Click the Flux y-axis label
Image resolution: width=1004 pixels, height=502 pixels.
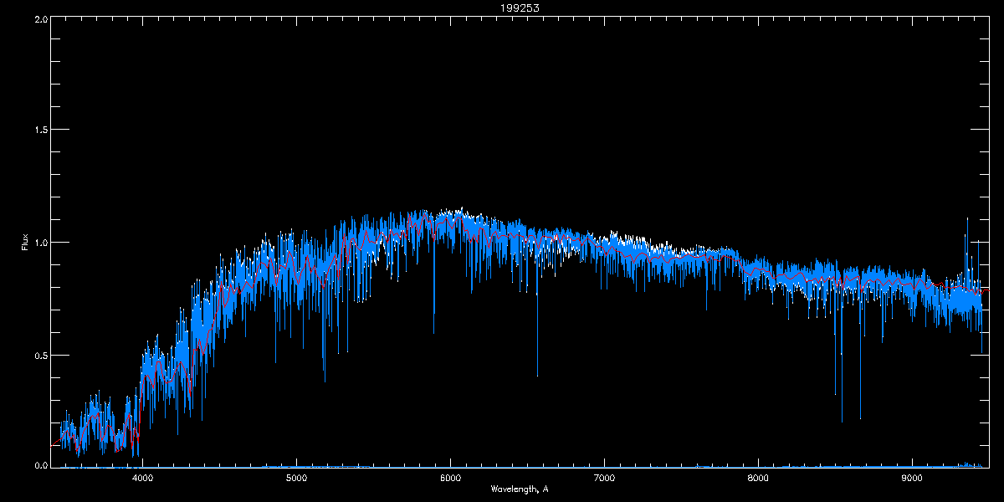tap(24, 243)
